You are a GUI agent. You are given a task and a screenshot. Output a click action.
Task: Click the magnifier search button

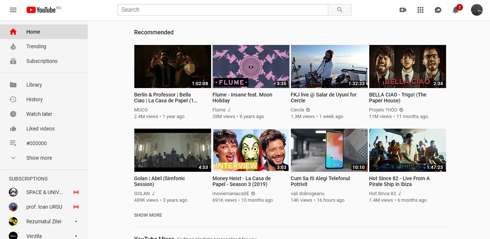340,10
